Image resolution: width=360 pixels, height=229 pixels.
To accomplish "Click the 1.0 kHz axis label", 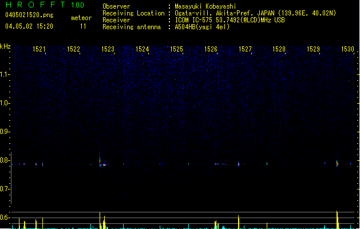I will point(5,103).
